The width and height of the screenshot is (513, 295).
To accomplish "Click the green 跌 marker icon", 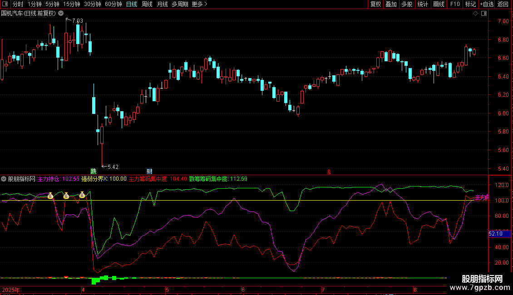I will coord(93,172).
